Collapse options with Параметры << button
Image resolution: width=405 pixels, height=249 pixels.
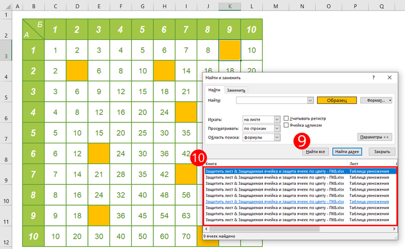click(374, 137)
